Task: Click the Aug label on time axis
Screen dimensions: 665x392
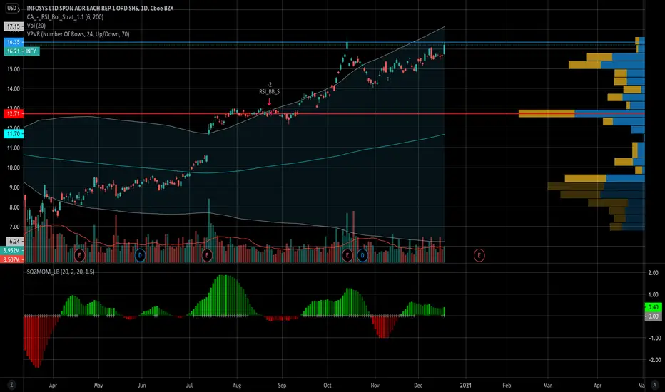Action: tap(237, 385)
